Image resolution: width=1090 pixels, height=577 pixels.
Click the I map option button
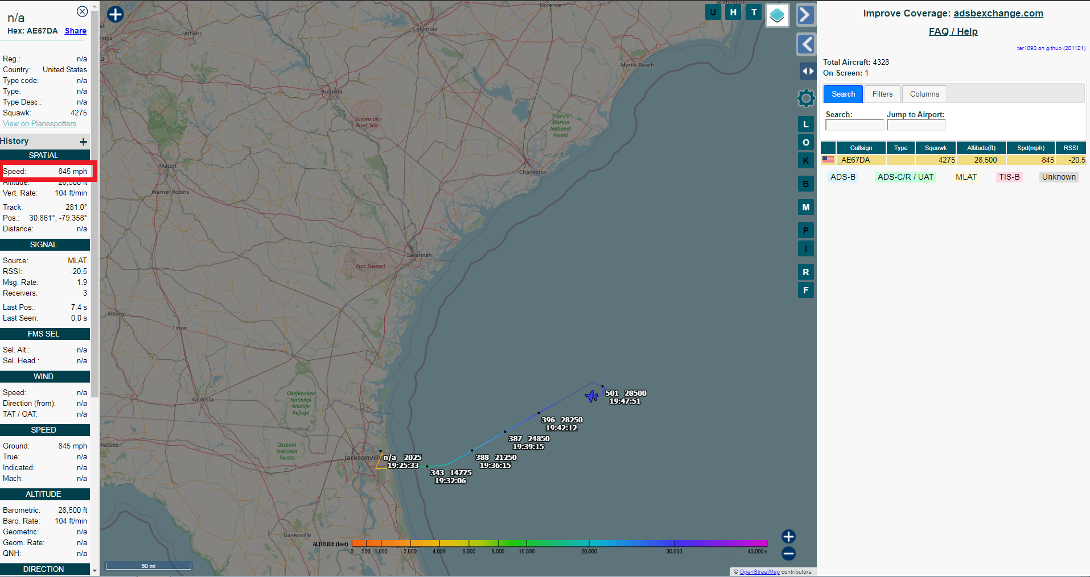806,248
